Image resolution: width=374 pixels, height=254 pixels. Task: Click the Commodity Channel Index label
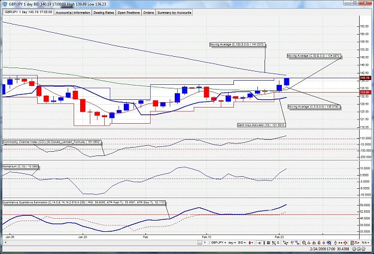tap(52, 142)
